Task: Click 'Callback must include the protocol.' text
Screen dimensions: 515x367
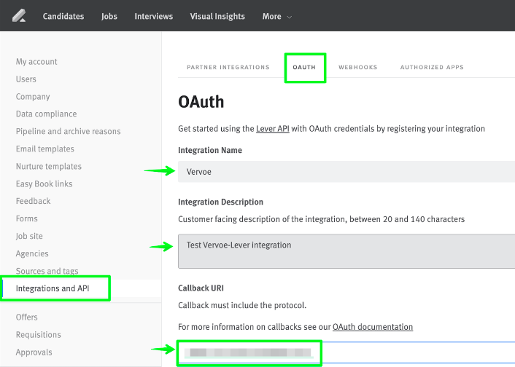Action: [x=242, y=305]
